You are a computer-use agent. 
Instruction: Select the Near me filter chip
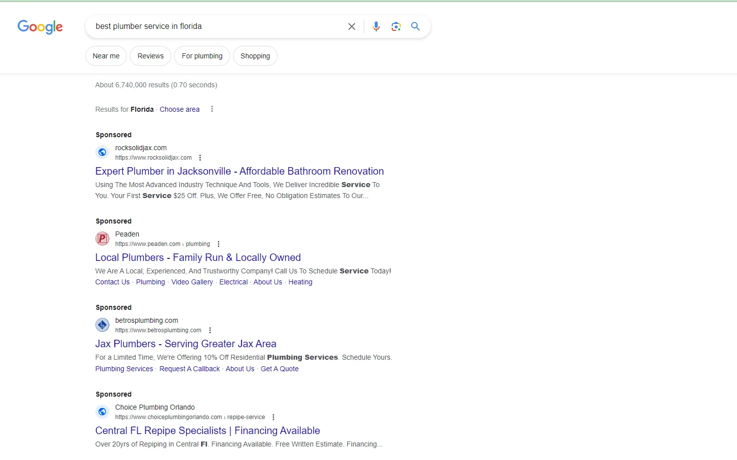coord(106,56)
